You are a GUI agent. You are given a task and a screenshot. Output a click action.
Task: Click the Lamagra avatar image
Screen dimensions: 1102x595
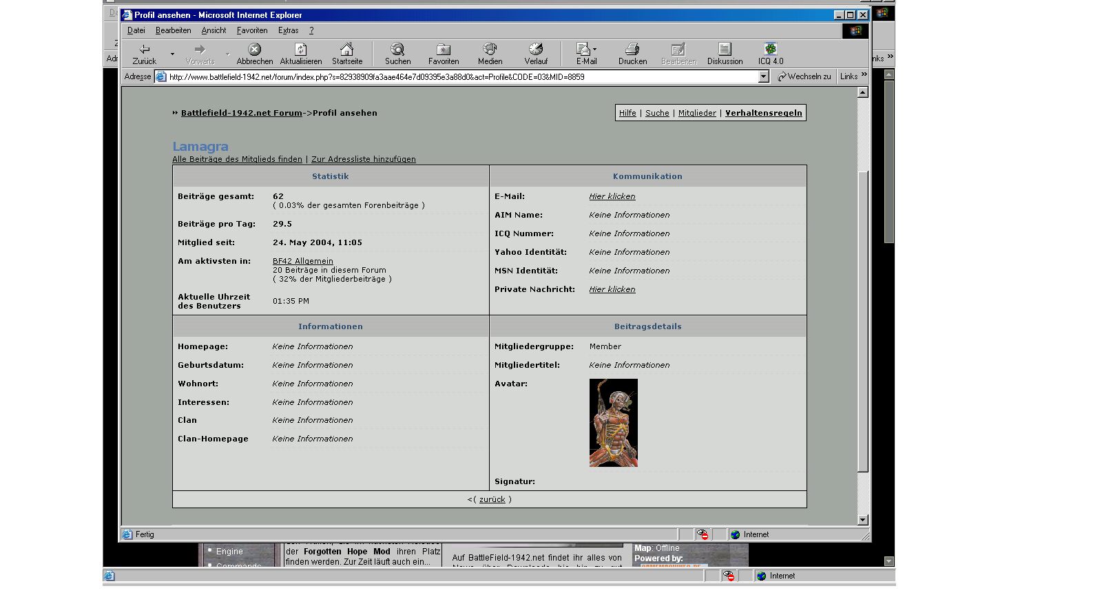coord(614,423)
